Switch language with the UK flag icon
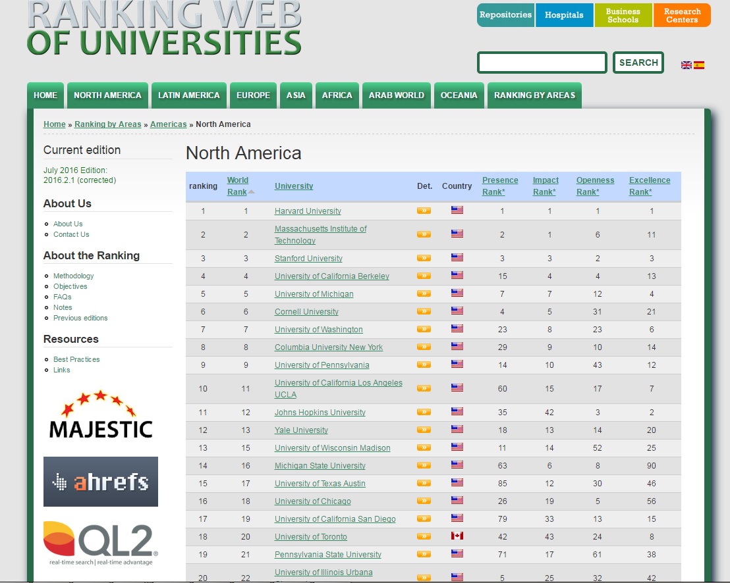 click(687, 65)
